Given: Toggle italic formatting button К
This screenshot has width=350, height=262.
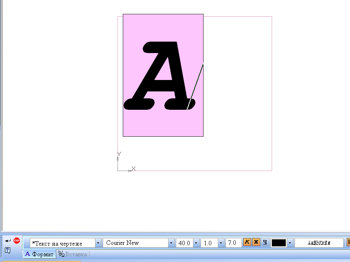Looking at the screenshot, I should point(247,242).
